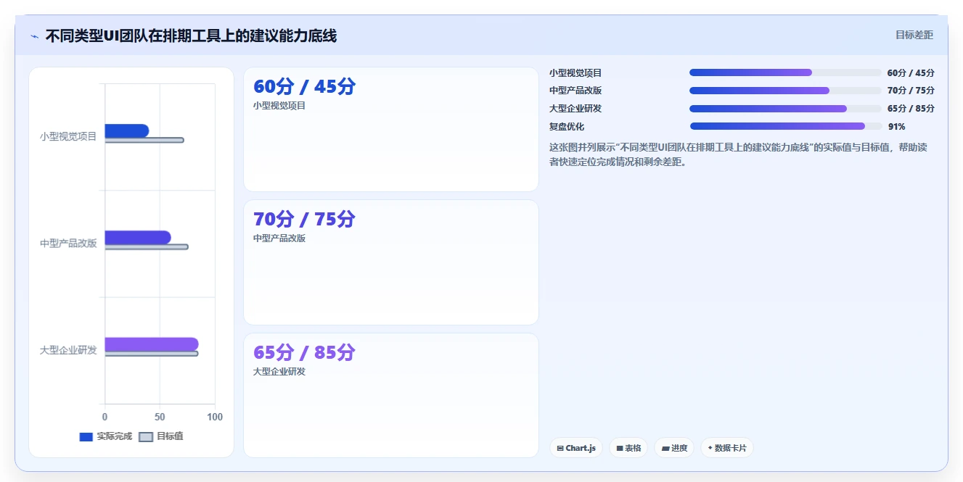Click the x-axis tick label 0
Viewport: 963px width, 482px height.
(x=105, y=417)
